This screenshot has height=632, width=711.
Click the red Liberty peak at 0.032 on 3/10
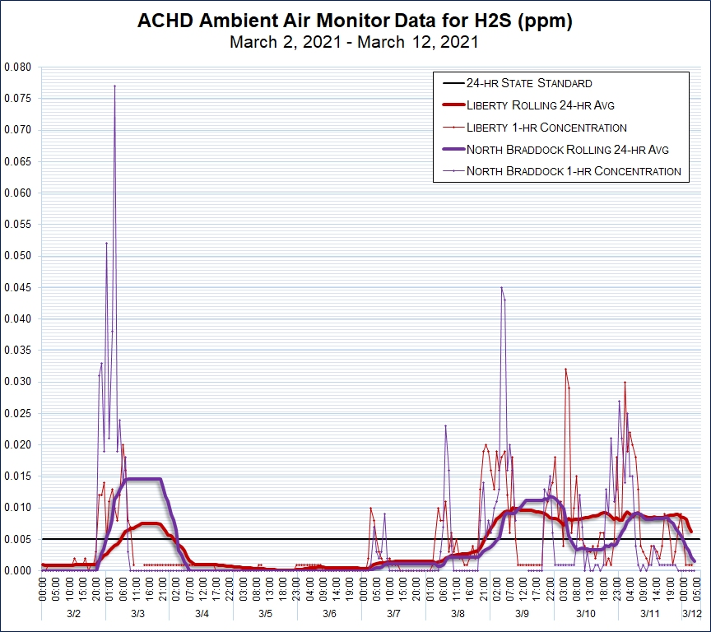point(565,369)
